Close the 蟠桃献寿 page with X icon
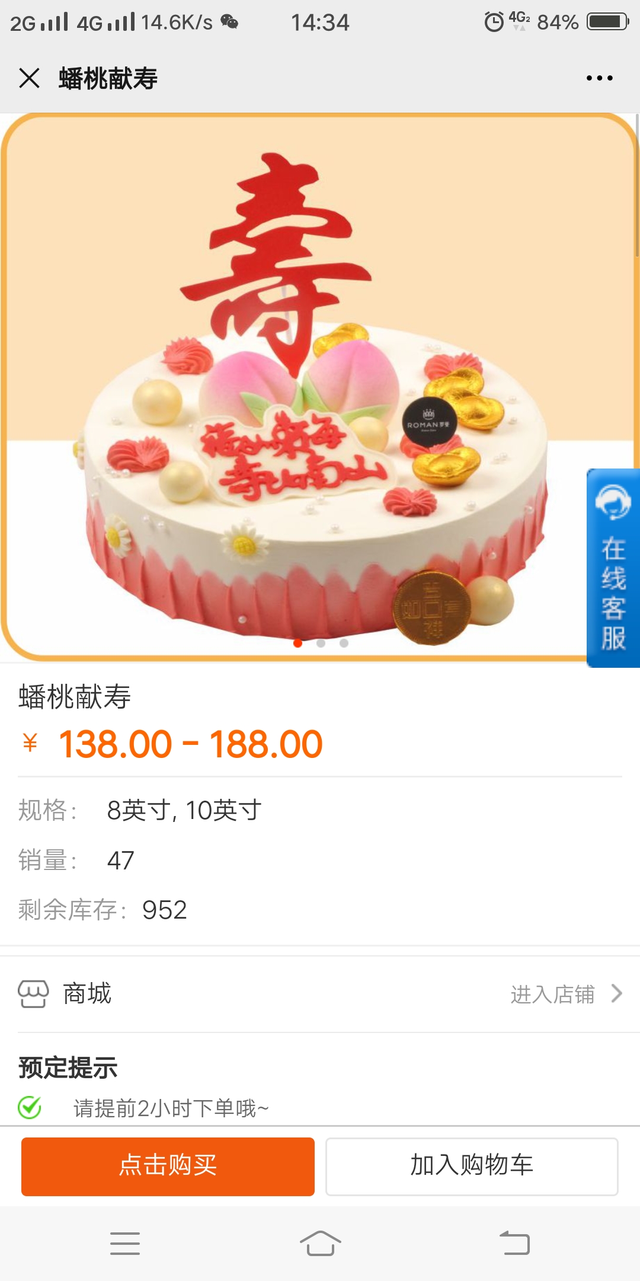Image resolution: width=640 pixels, height=1281 pixels. pos(29,78)
